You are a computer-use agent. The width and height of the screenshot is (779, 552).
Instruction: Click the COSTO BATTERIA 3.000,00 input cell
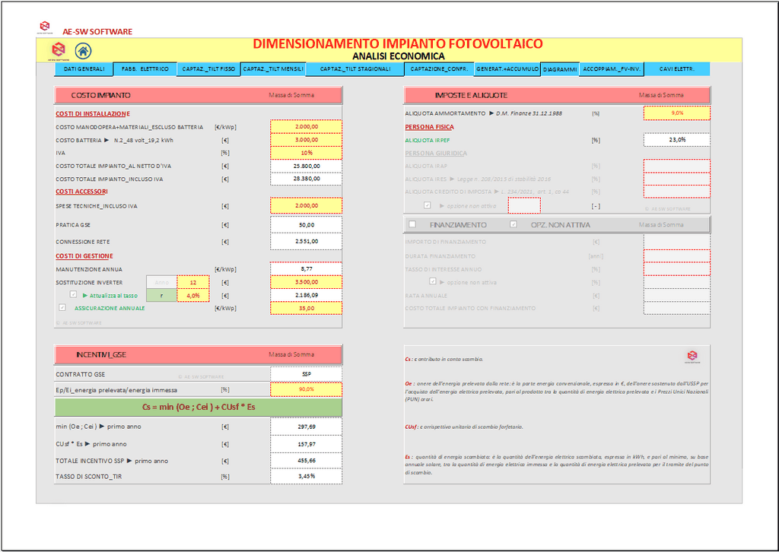tap(306, 140)
